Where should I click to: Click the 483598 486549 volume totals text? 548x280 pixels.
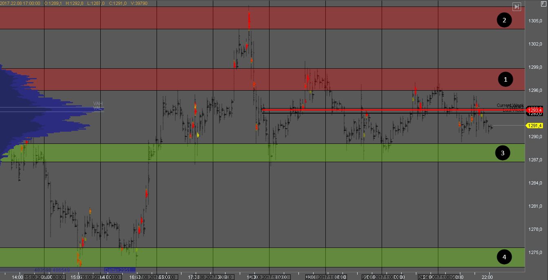tap(52, 270)
